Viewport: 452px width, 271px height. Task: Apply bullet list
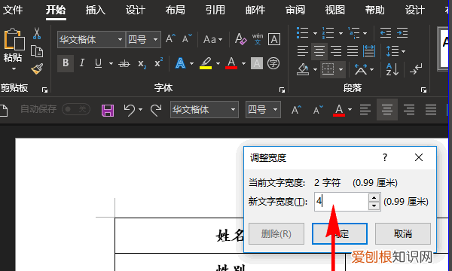click(302, 33)
